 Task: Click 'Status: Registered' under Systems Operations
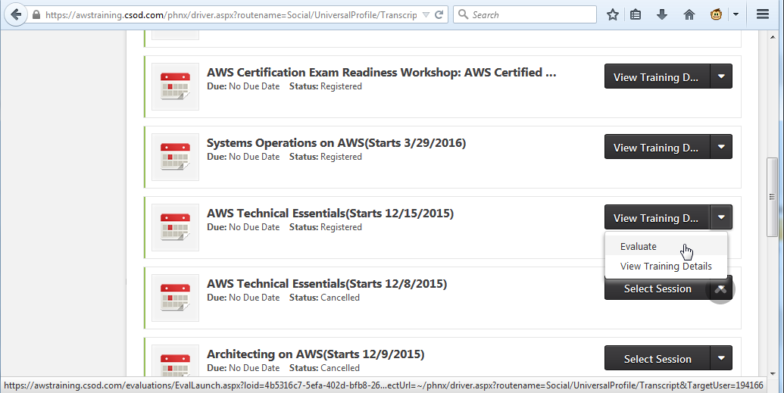pos(326,157)
